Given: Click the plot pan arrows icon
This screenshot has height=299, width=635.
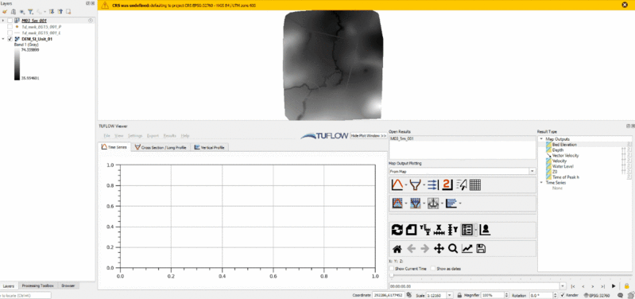Looking at the screenshot, I should coord(439,248).
